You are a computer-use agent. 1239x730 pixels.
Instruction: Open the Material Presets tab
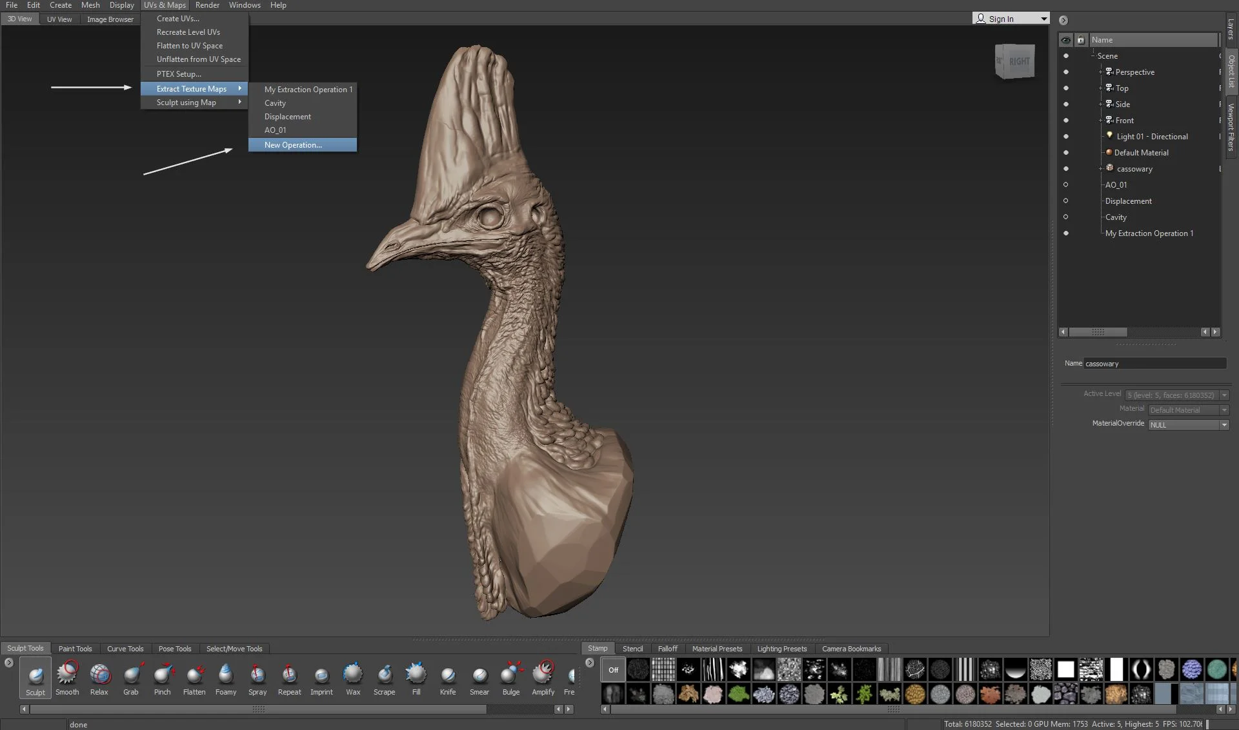point(717,649)
